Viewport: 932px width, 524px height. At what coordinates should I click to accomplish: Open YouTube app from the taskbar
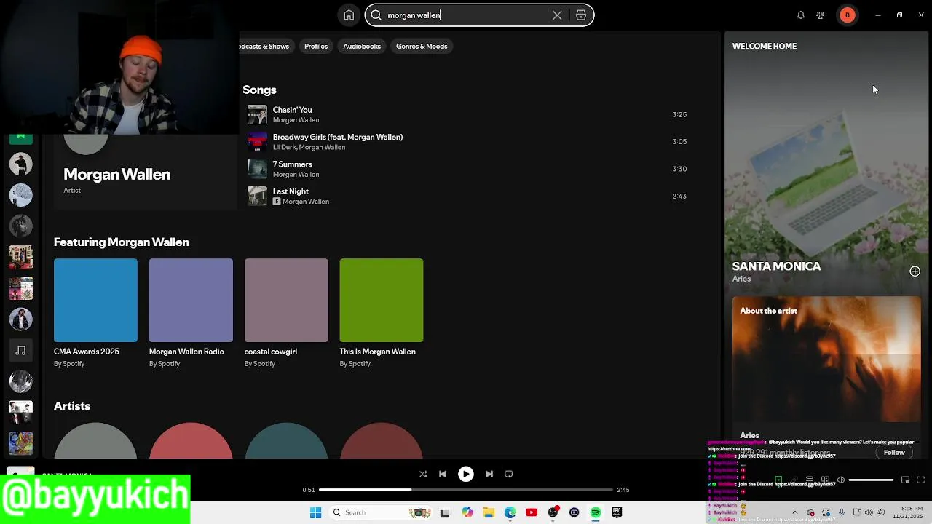[x=531, y=512]
